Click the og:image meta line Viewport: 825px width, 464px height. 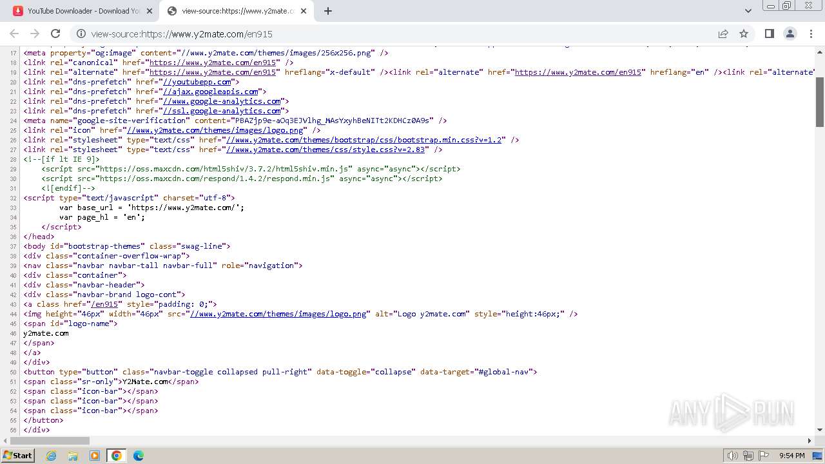click(x=206, y=53)
